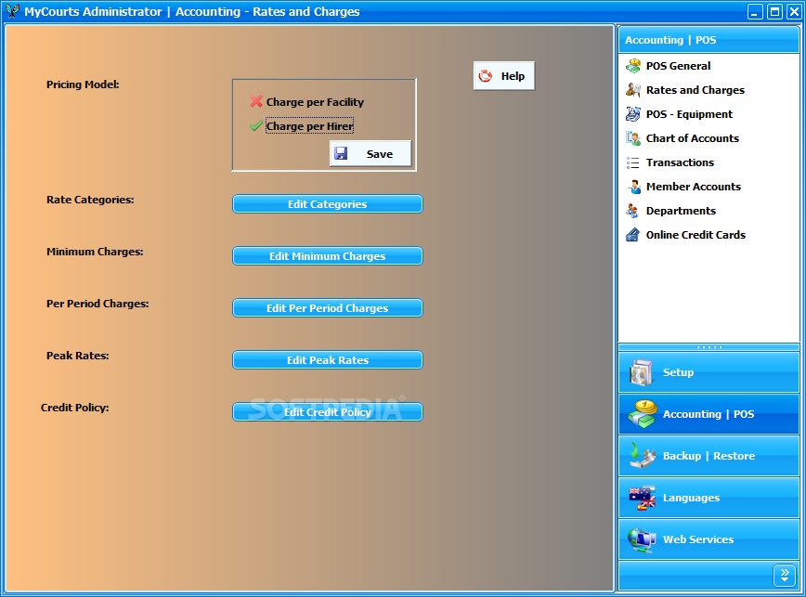Click the lifebuoy Help icon
Screen dimensions: 806x597
pyautogui.click(x=486, y=76)
